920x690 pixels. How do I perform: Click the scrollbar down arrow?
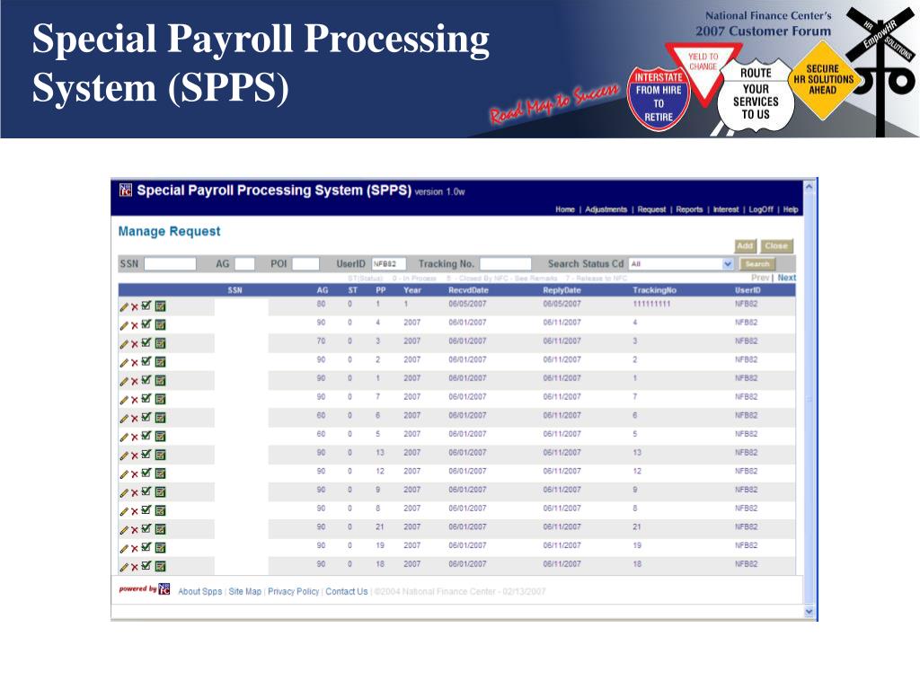click(809, 612)
